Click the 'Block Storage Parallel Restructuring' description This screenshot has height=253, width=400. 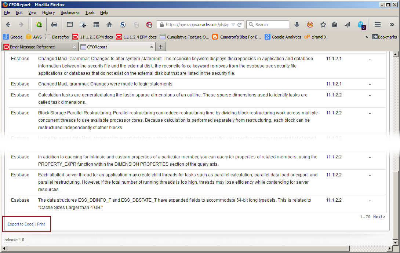tap(178, 120)
